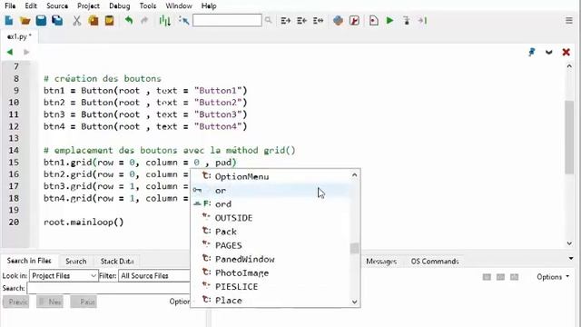Start debugging with the green play icon

[389, 20]
